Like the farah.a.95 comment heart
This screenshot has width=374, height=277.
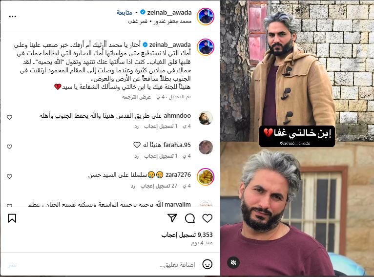click(x=9, y=147)
